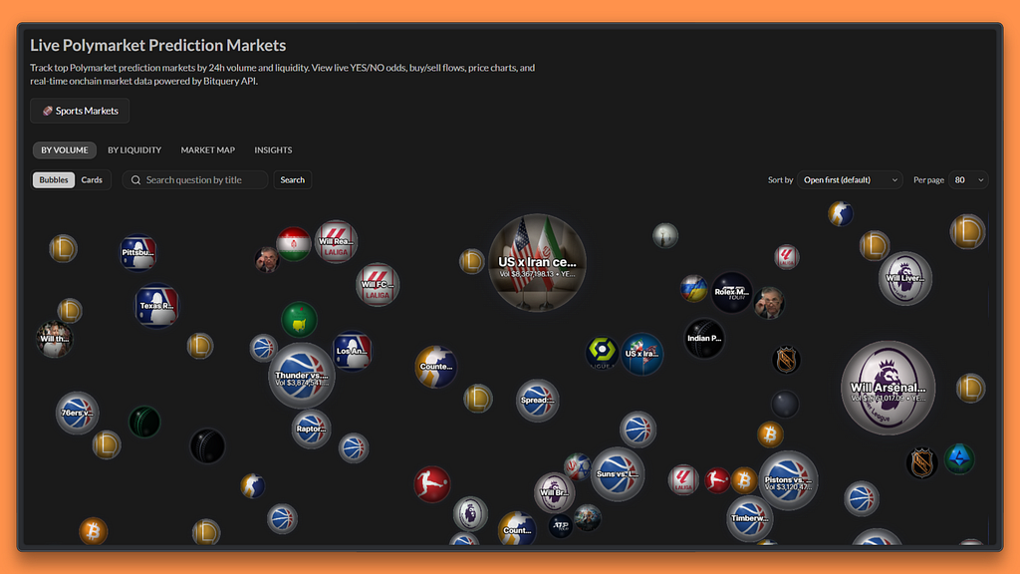Click the Search button

point(292,179)
